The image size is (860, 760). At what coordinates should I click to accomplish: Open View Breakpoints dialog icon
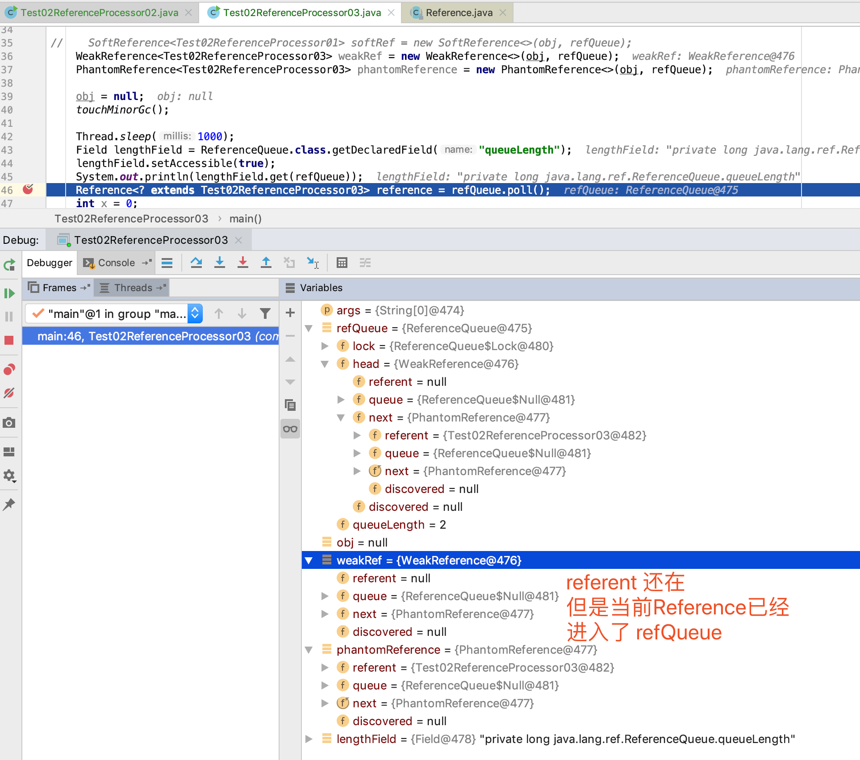pyautogui.click(x=9, y=368)
